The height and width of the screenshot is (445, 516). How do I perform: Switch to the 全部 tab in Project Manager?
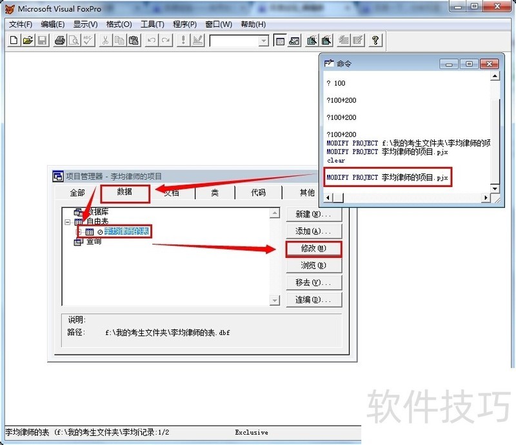(77, 193)
